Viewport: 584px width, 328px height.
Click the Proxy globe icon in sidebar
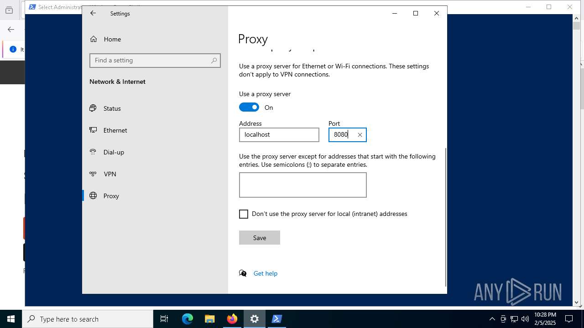(93, 195)
